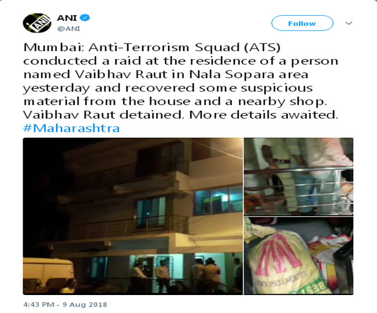
Task: Follow the ANI account
Action: click(x=302, y=23)
